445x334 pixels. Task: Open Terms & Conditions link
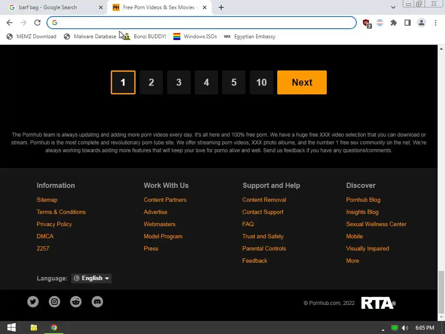tap(61, 212)
